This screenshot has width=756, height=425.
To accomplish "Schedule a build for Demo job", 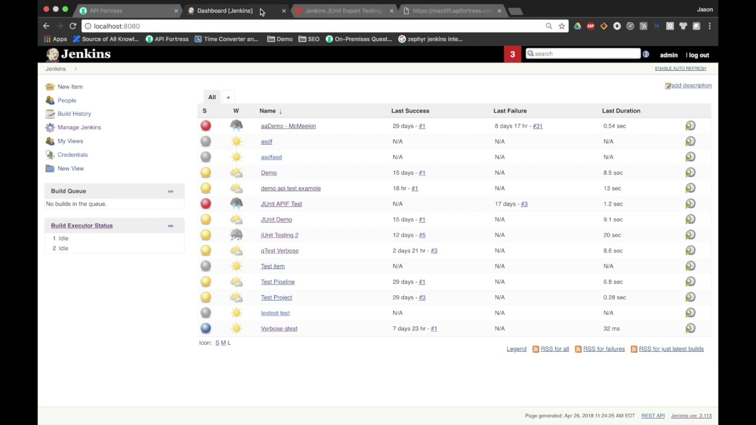I will coord(690,172).
